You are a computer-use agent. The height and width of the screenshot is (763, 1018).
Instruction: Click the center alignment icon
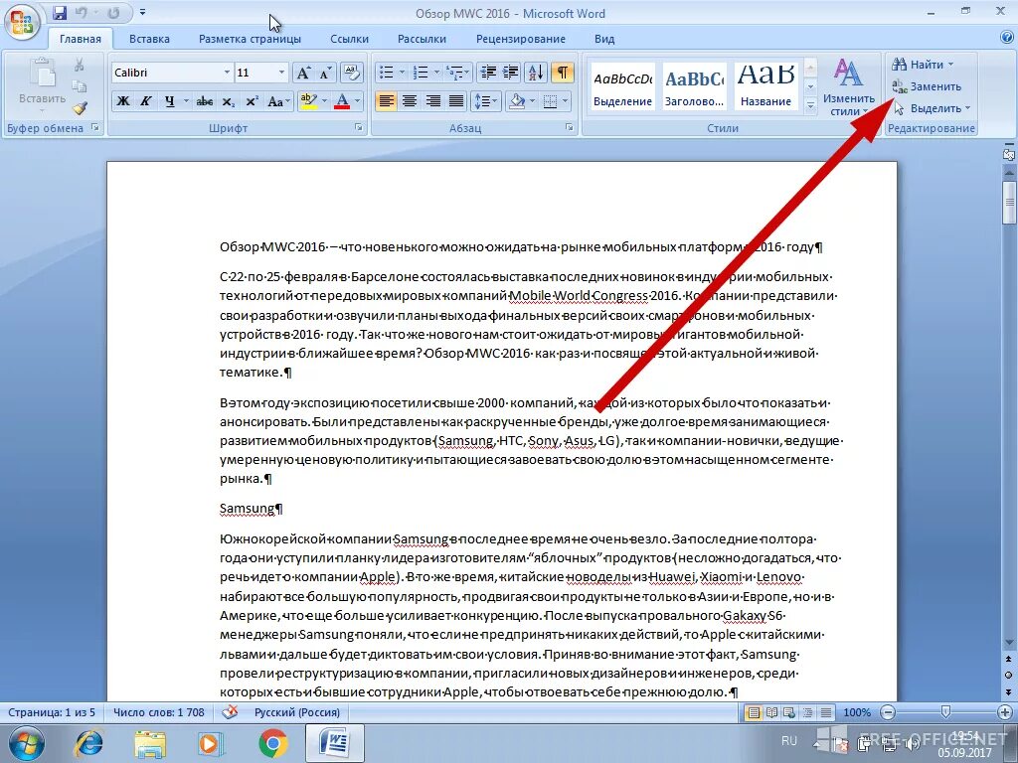410,101
